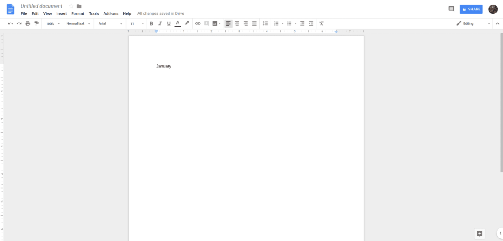Viewport: 503px width, 241px height.
Task: Click the Clear formatting icon
Action: (x=321, y=23)
